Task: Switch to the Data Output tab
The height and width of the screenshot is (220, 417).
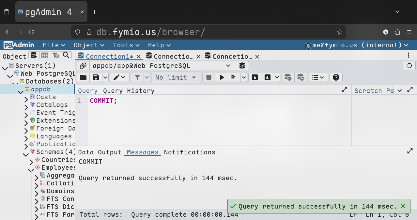Action: [x=100, y=152]
